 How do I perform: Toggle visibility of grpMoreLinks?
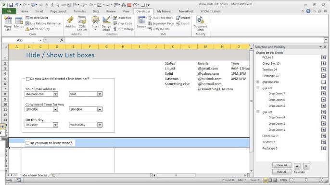pyautogui.click(x=323, y=82)
